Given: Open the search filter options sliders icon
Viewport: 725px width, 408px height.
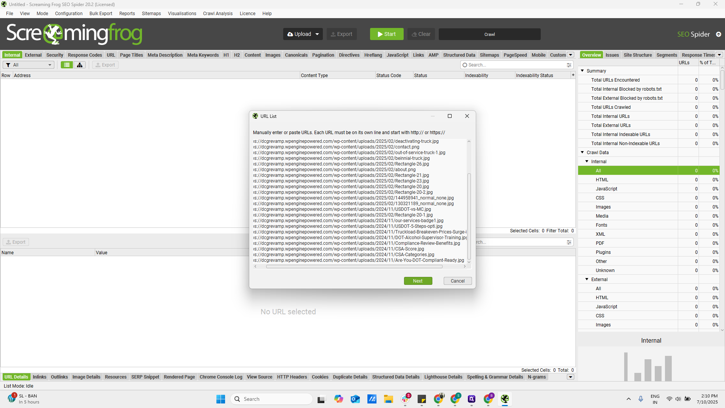Looking at the screenshot, I should [x=569, y=65].
